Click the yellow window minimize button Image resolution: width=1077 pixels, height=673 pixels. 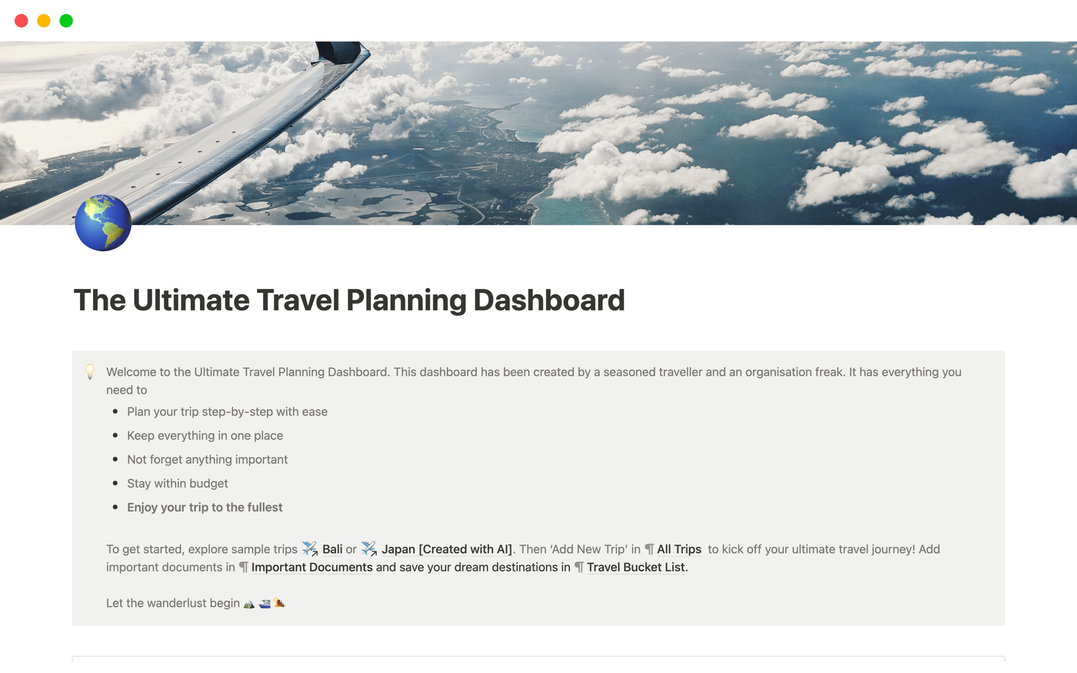click(x=44, y=21)
